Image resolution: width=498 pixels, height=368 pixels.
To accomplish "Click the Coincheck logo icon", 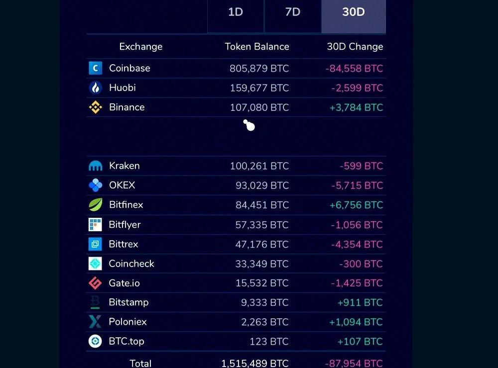I will 95,264.
